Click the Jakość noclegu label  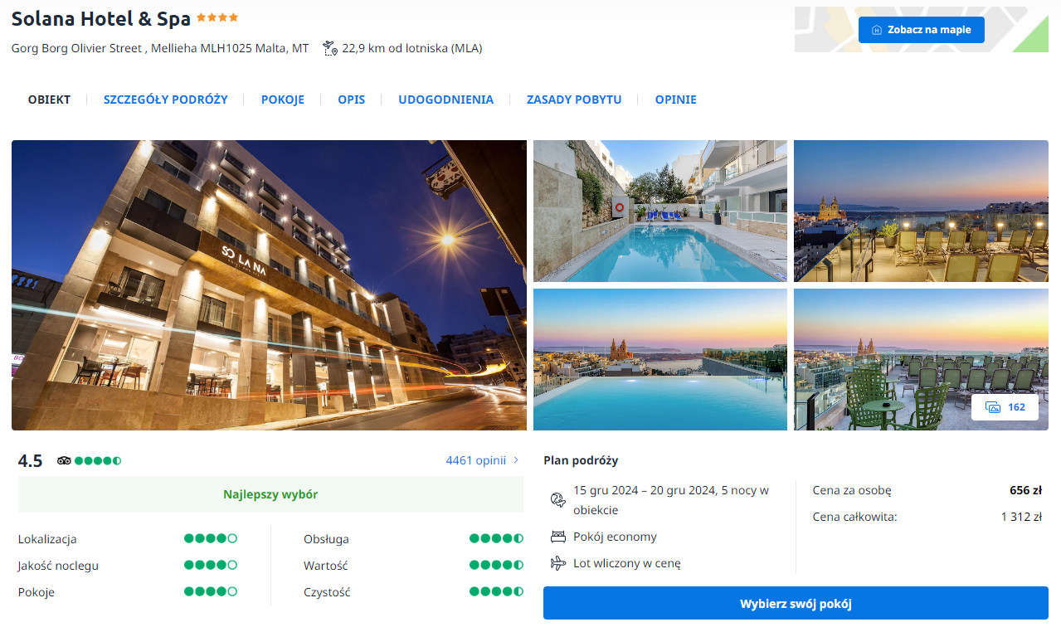[x=58, y=566]
